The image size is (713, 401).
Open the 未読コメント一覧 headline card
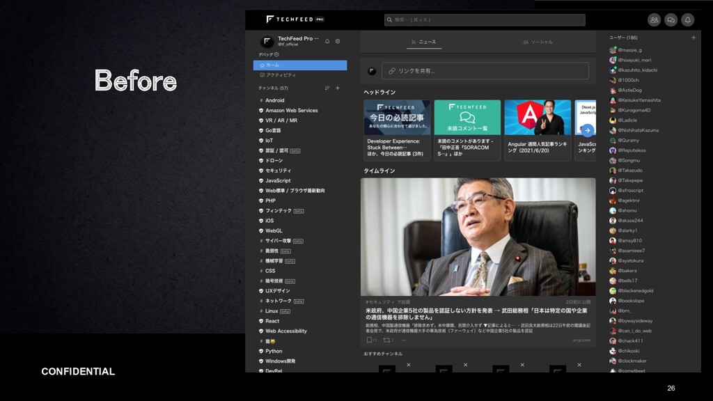467,130
